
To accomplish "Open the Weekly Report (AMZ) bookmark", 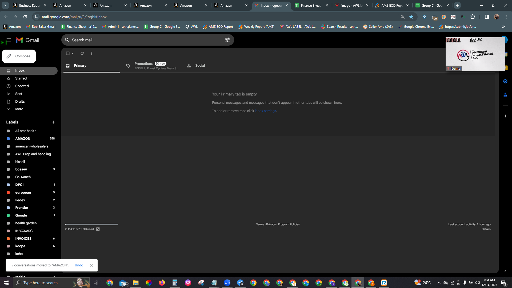I will [x=256, y=27].
